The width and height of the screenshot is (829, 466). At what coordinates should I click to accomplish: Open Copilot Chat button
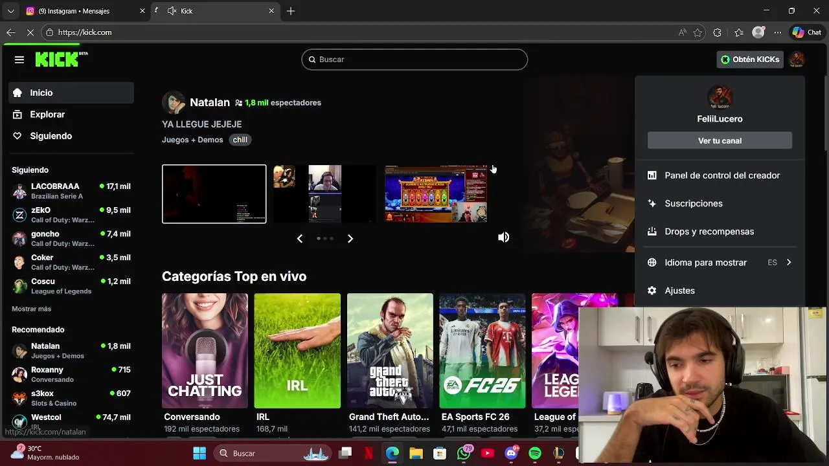[x=806, y=32]
